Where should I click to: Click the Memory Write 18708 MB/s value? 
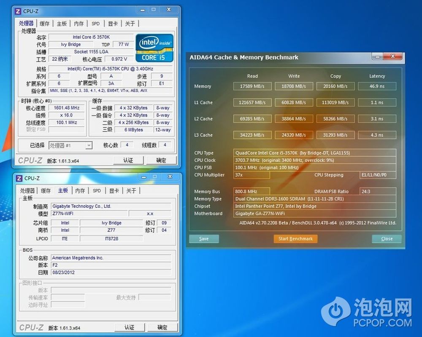click(294, 86)
